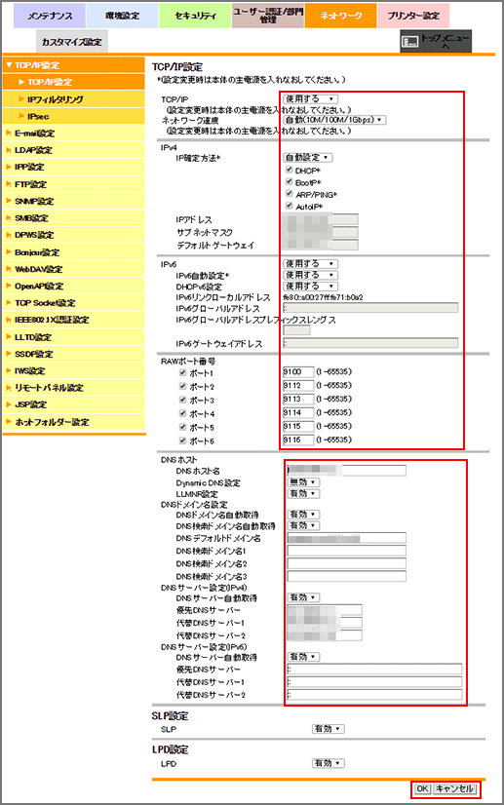
Task: Expand SSDP設定 in the sidebar
Action: coord(73,354)
